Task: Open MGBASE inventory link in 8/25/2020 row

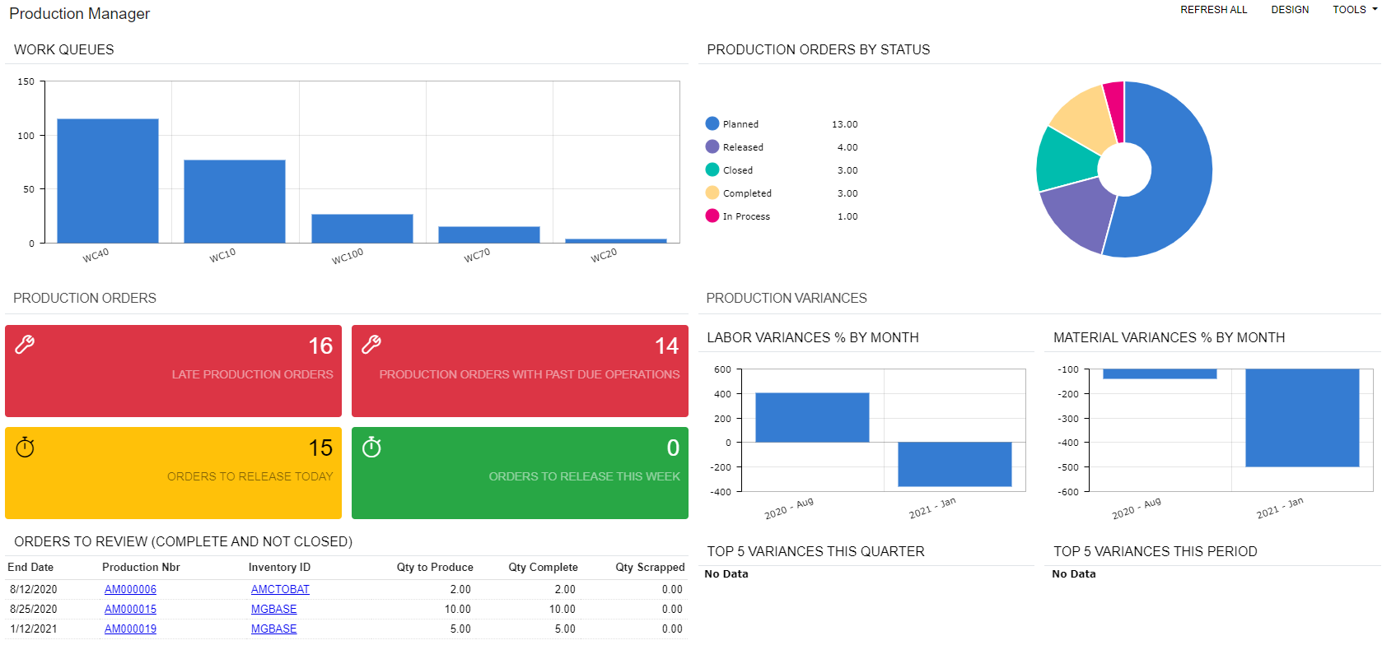Action: tap(273, 609)
